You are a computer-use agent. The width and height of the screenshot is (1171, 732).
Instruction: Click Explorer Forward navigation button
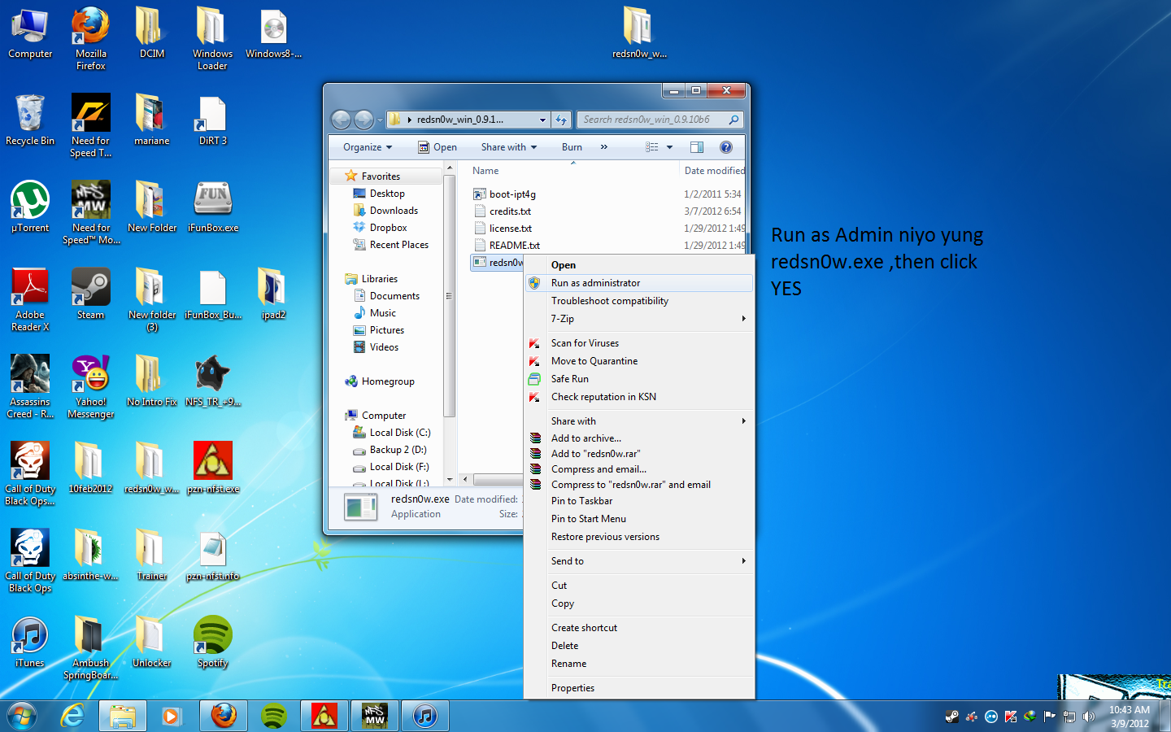coord(364,120)
